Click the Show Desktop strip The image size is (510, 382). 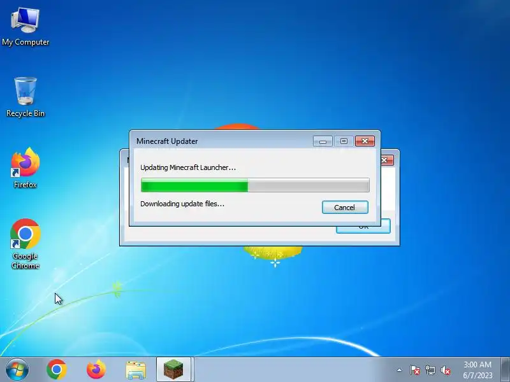(x=506, y=369)
